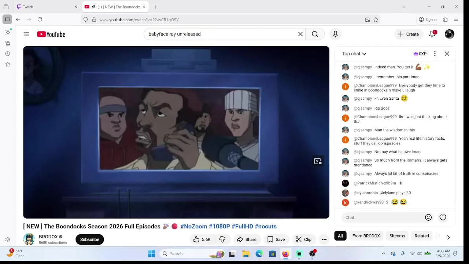The height and width of the screenshot is (264, 469).
Task: Send a heart reaction in chat
Action: pos(443,217)
